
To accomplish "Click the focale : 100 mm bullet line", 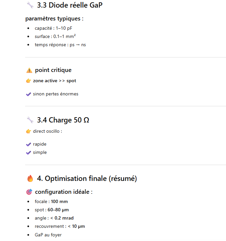I will point(51,201).
